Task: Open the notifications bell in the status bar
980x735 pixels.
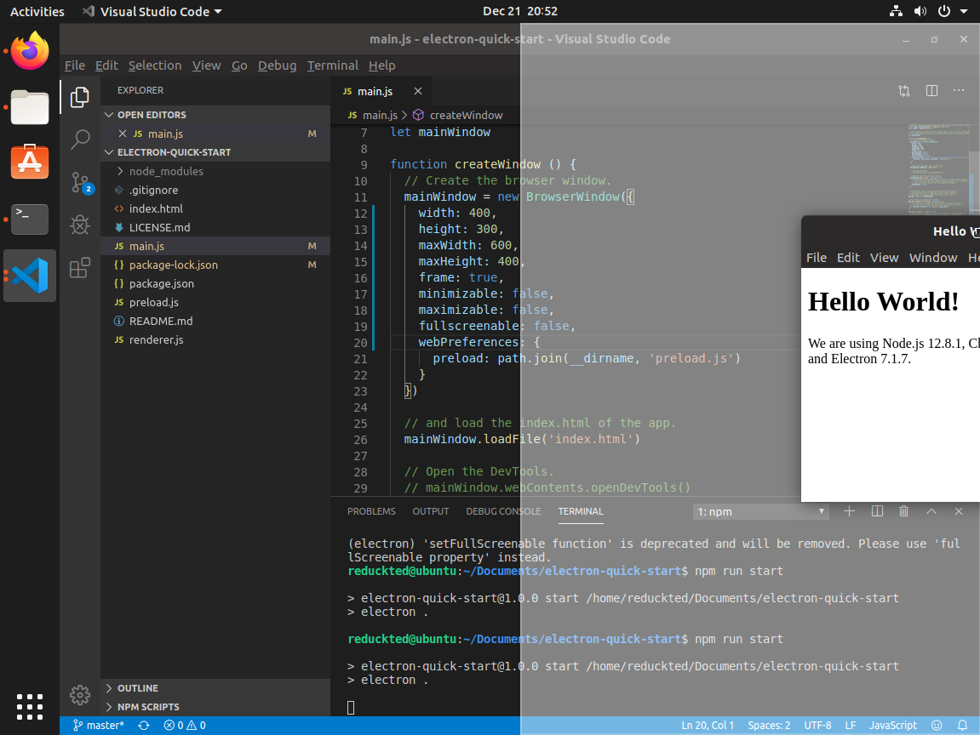Action: pos(963,726)
